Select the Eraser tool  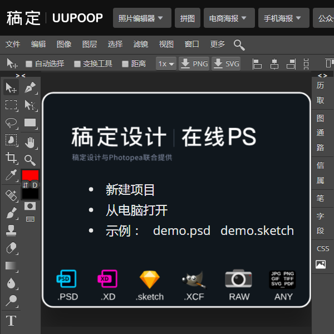(11, 248)
